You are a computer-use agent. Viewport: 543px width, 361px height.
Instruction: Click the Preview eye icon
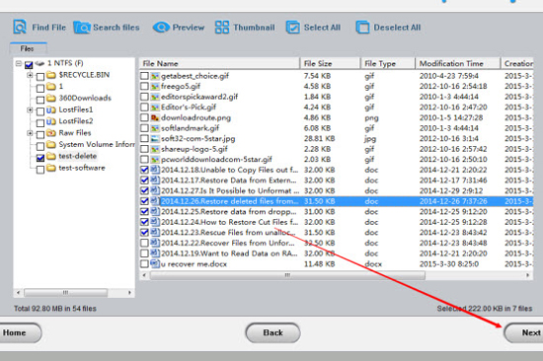coord(161,27)
